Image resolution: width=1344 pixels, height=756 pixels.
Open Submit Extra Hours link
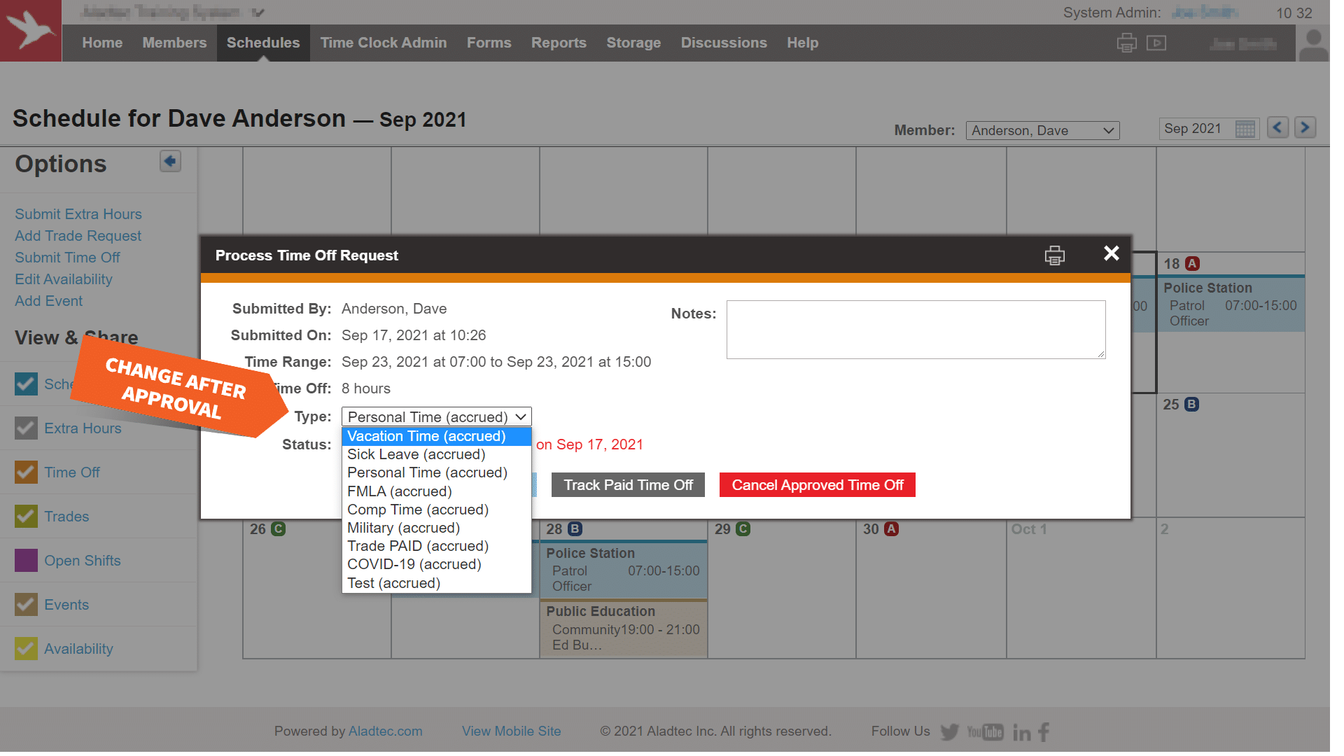click(x=78, y=214)
